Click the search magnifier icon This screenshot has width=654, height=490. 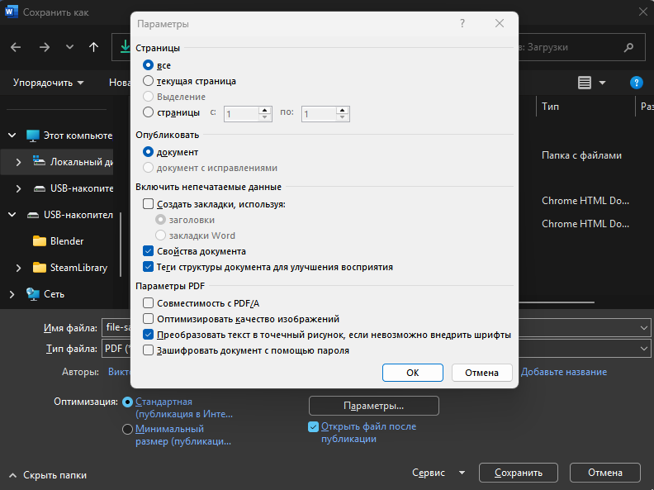pos(628,48)
